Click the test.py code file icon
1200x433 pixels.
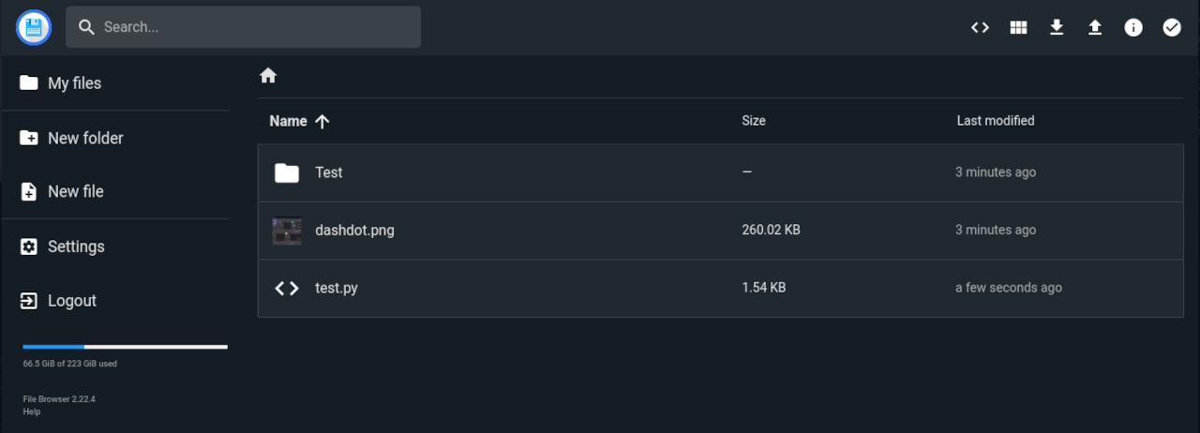pyautogui.click(x=287, y=289)
